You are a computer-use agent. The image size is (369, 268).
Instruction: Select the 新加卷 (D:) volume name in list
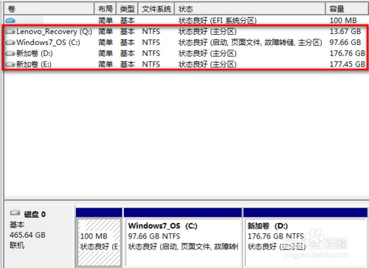point(35,53)
